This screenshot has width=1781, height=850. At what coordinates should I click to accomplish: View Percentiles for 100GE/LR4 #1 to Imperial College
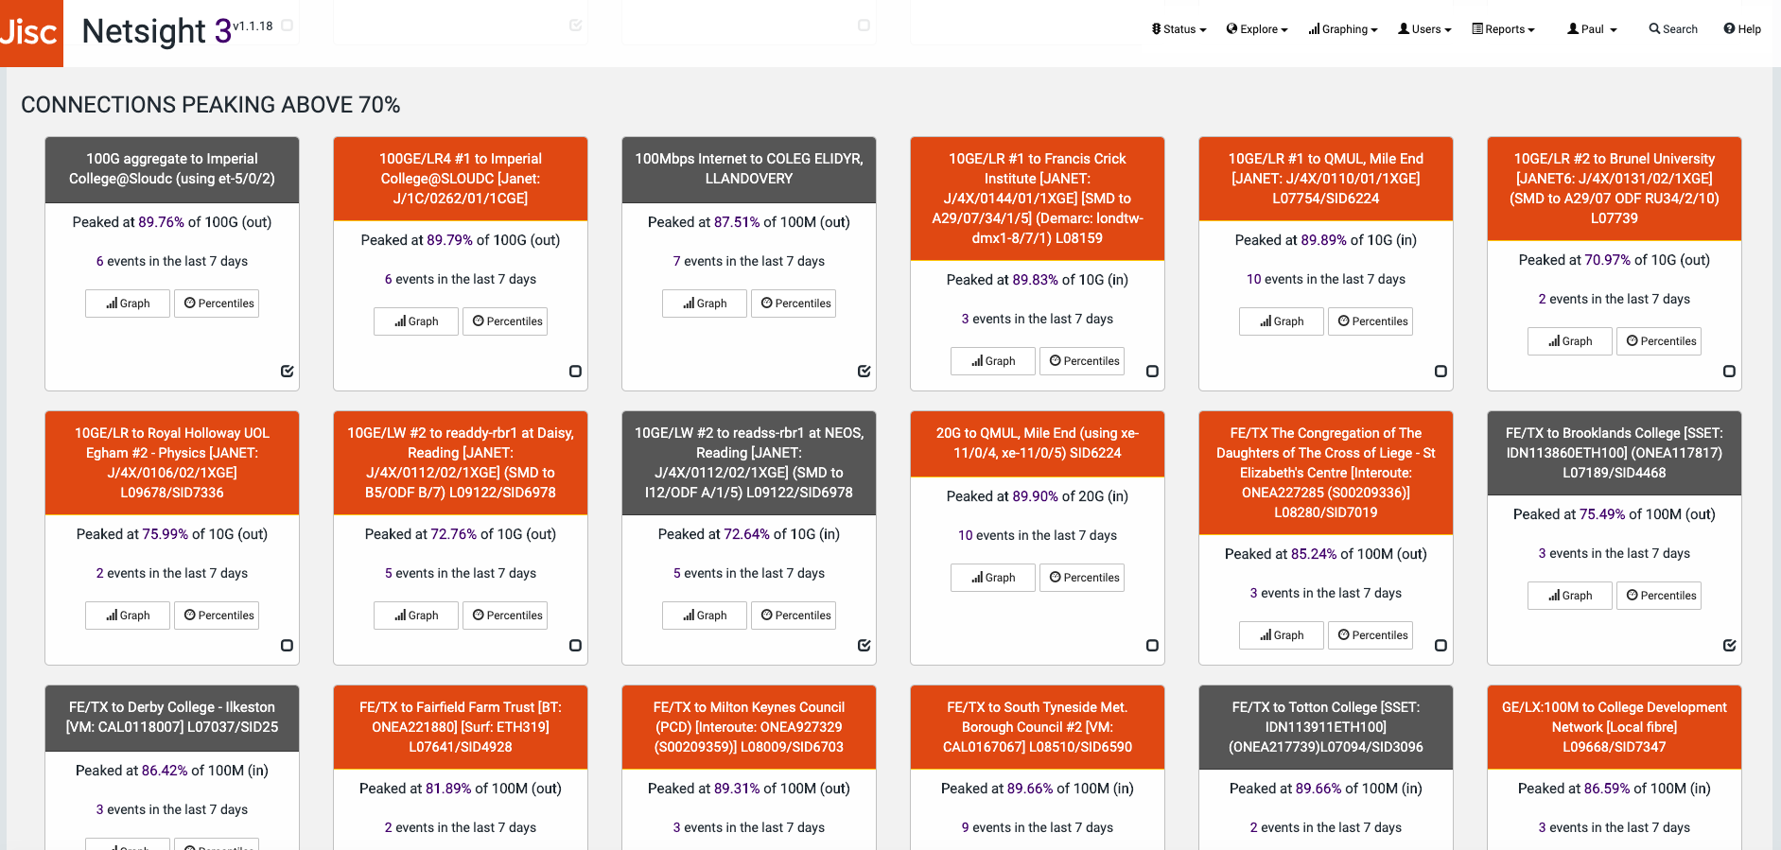(x=505, y=321)
